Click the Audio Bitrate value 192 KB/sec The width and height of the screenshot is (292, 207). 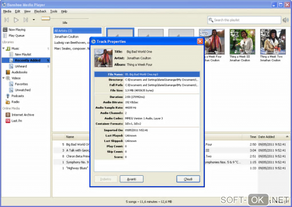(131, 102)
